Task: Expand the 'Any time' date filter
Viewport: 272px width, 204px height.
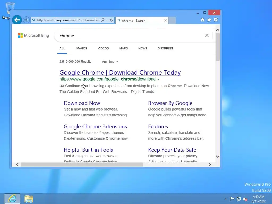Action: tap(110, 62)
